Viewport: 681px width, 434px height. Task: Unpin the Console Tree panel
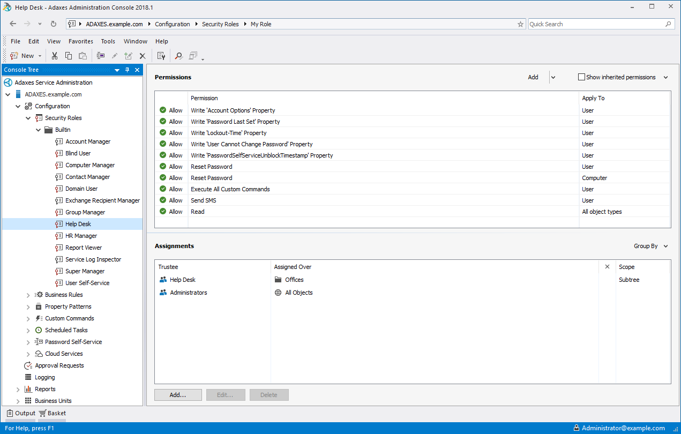point(127,70)
